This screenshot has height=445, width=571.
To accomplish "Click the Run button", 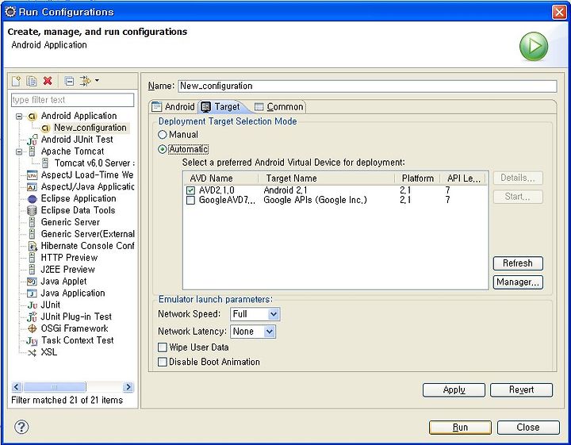I will tap(460, 428).
